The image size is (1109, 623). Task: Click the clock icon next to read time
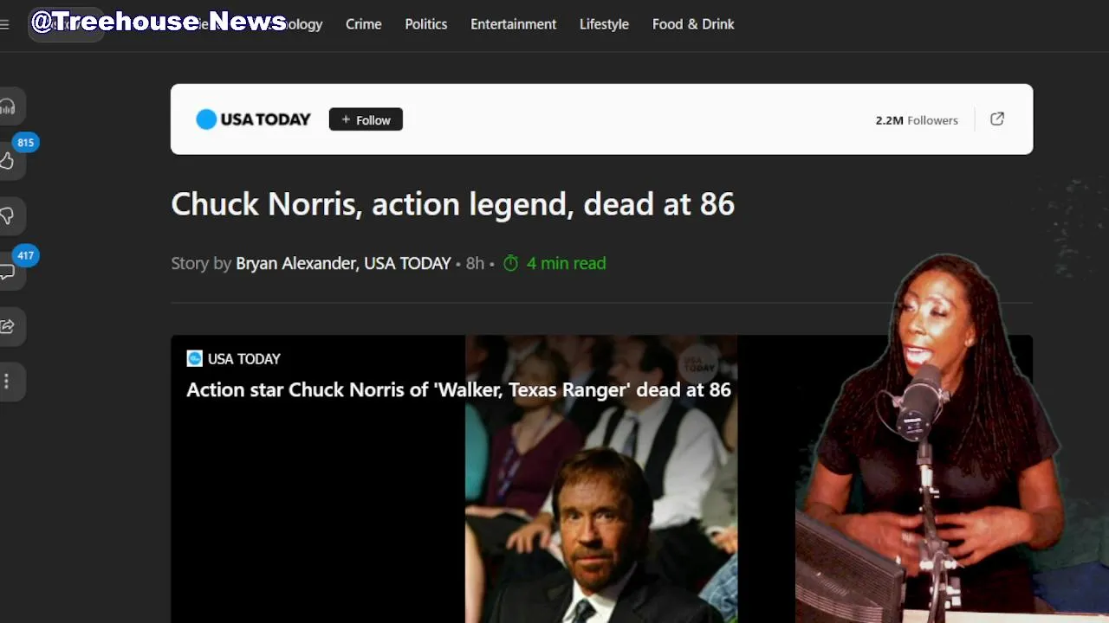coord(511,263)
